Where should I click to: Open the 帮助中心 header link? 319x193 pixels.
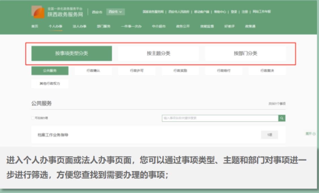(x=220, y=12)
